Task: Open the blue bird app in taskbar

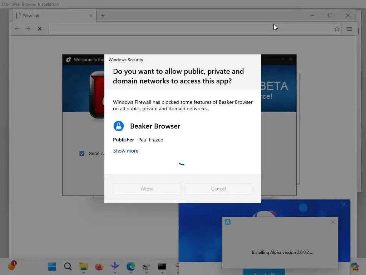Action: coord(115,266)
